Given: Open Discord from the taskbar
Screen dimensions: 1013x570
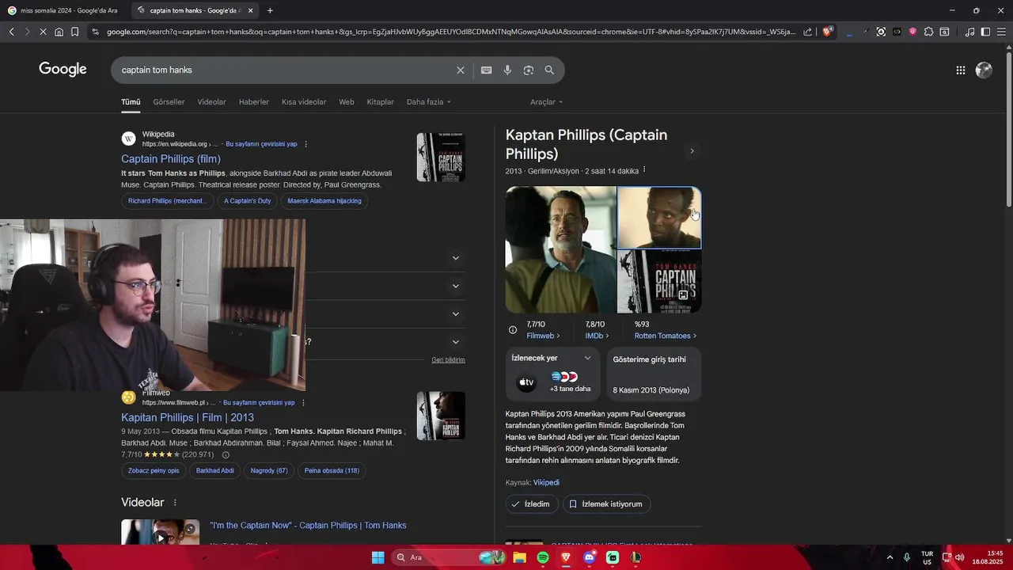Looking at the screenshot, I should pos(589,557).
